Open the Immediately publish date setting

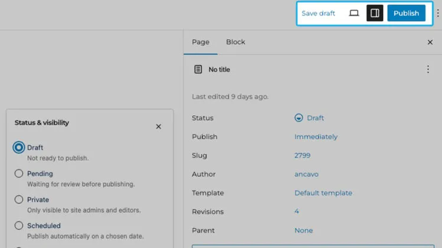tap(316, 137)
